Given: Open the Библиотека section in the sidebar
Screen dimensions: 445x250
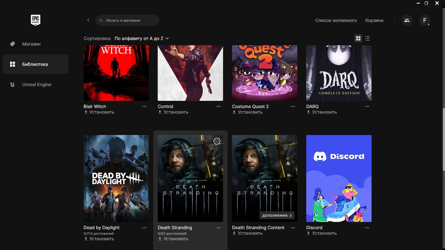Looking at the screenshot, I should click(x=35, y=64).
